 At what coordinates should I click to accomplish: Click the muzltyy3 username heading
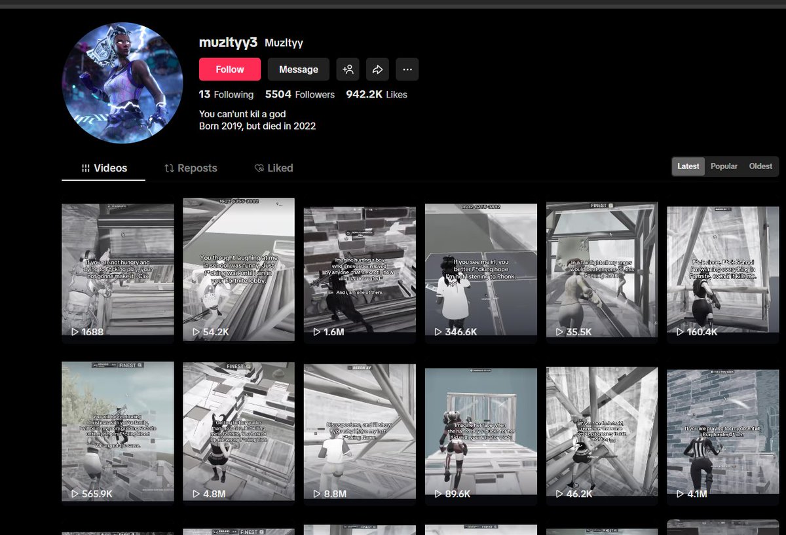(x=228, y=43)
